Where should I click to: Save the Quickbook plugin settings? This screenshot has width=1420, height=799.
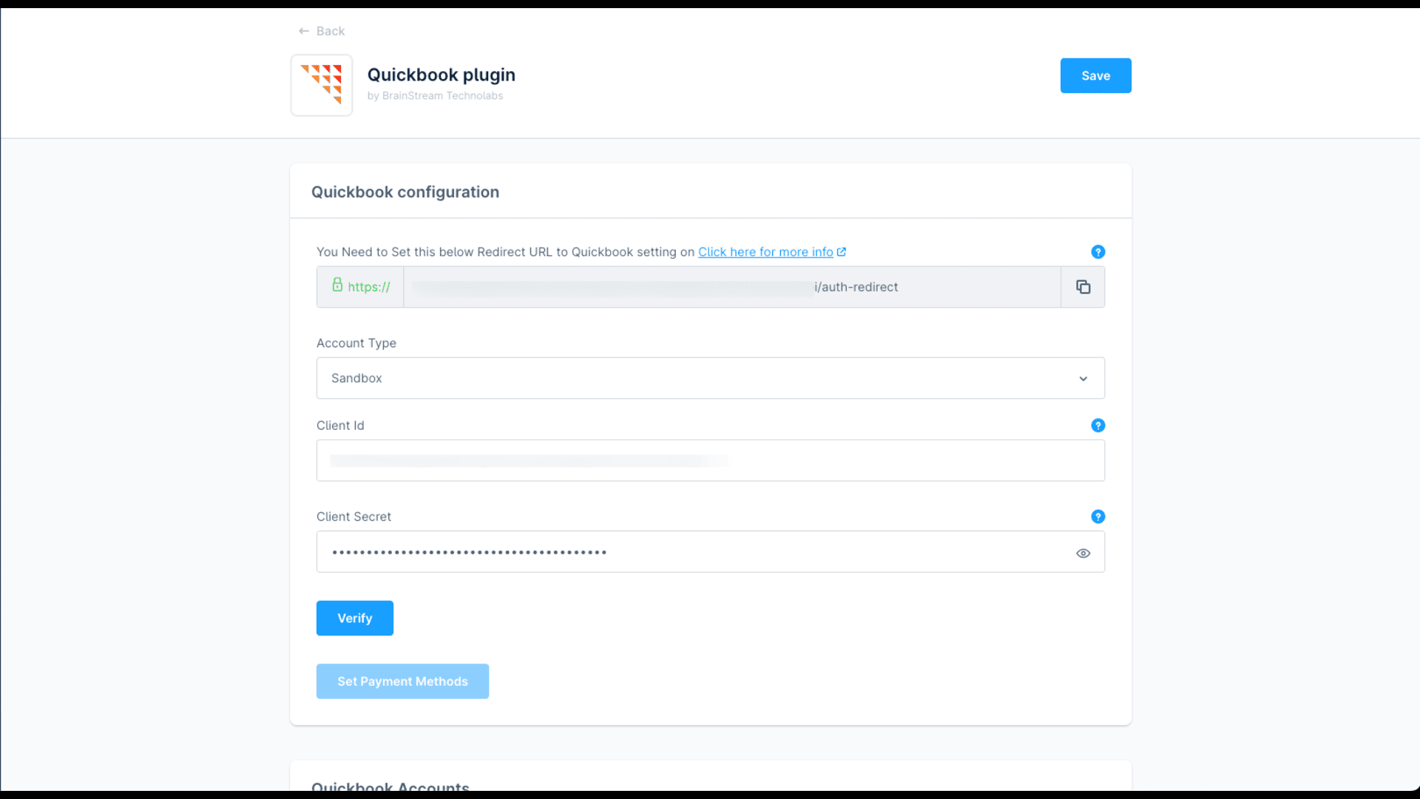click(x=1095, y=75)
